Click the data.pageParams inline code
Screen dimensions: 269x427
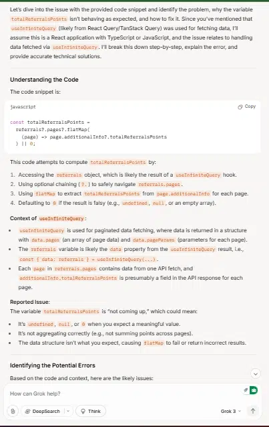(154, 240)
